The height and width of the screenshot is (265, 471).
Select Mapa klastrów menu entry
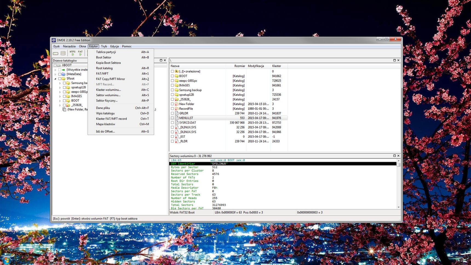(105, 124)
